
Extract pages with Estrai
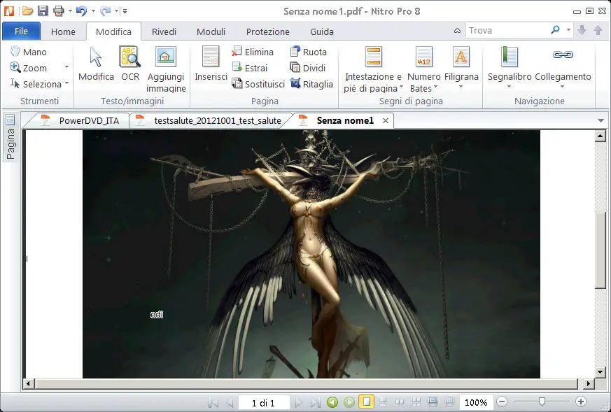coord(250,68)
